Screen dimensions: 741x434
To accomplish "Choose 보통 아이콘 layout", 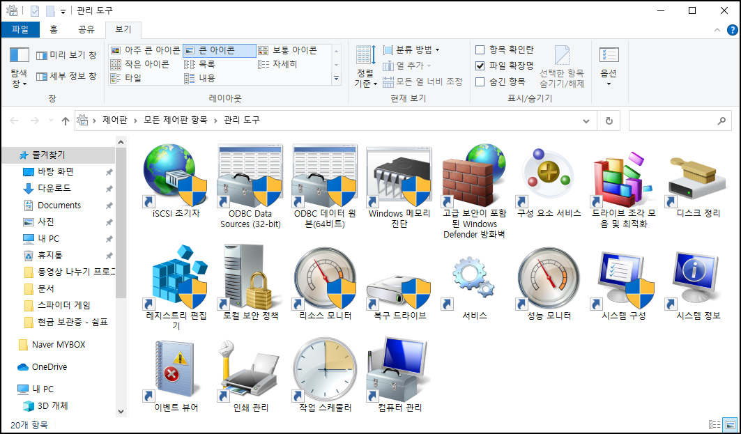I will coord(287,50).
